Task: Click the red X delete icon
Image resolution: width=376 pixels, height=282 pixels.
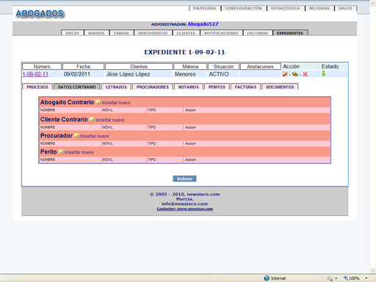Action: click(x=305, y=74)
